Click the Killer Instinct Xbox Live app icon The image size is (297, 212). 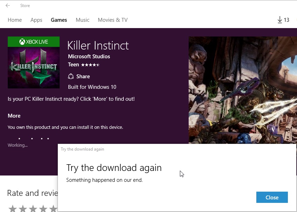click(x=34, y=62)
